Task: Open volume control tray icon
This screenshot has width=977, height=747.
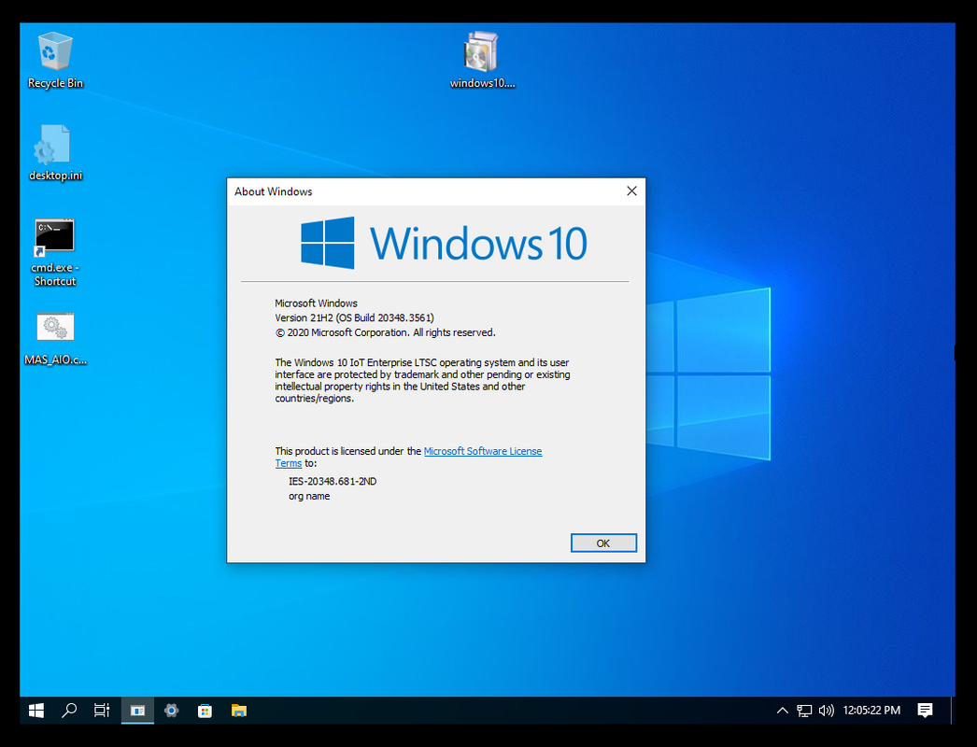Action: pyautogui.click(x=827, y=711)
